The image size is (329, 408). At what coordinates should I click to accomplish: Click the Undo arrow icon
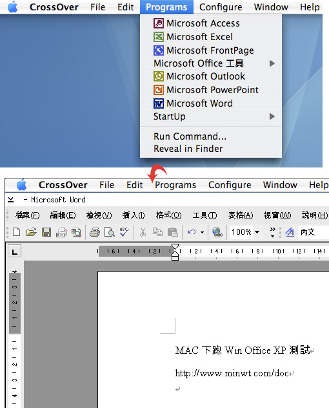point(192,231)
